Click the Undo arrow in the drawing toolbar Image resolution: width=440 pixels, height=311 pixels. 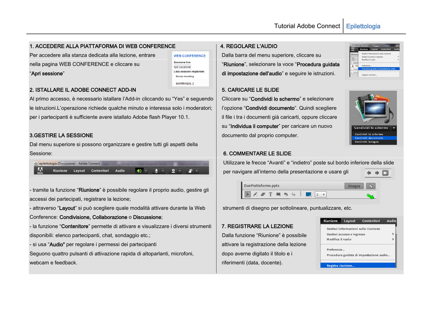coord(286,194)
